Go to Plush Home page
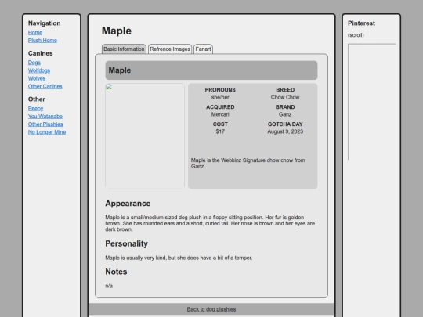 [x=42, y=41]
